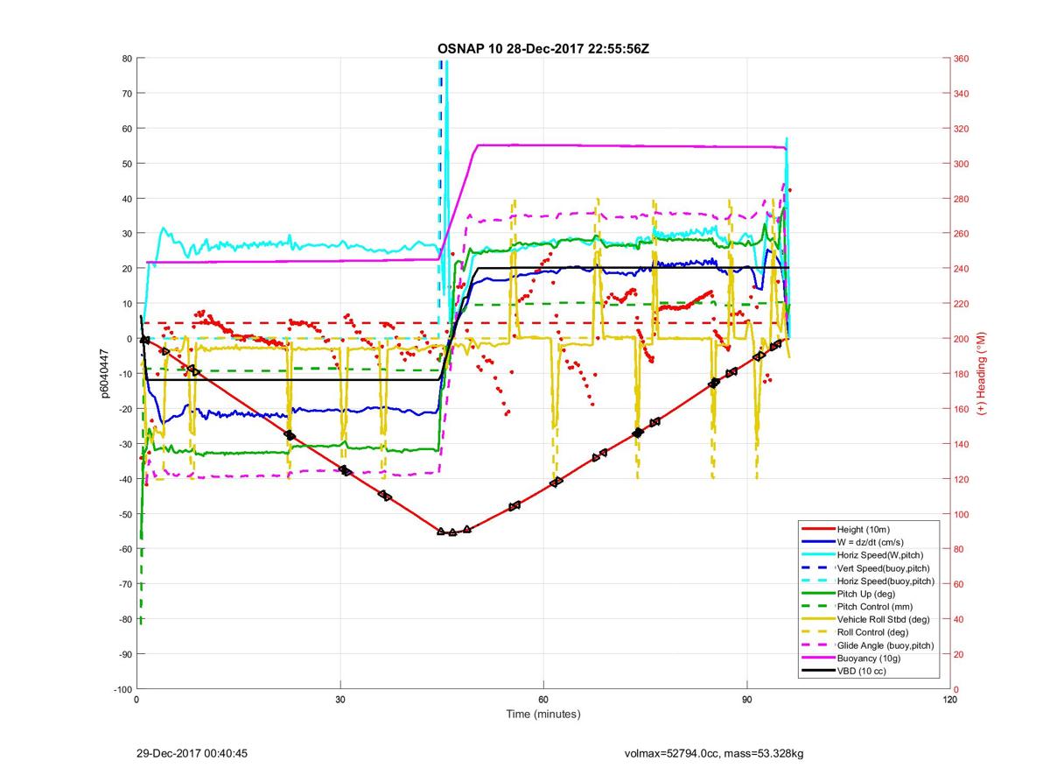Click the 29-Dec-2017 00:40:45 timestamp text
This screenshot has width=1050, height=775.
point(192,753)
